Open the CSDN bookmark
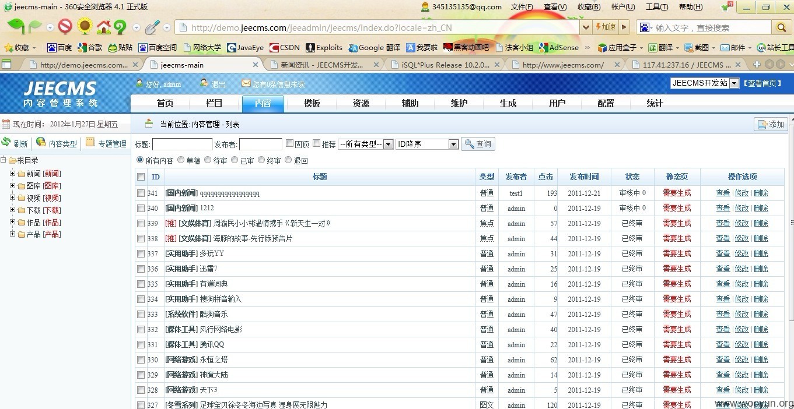 click(284, 47)
